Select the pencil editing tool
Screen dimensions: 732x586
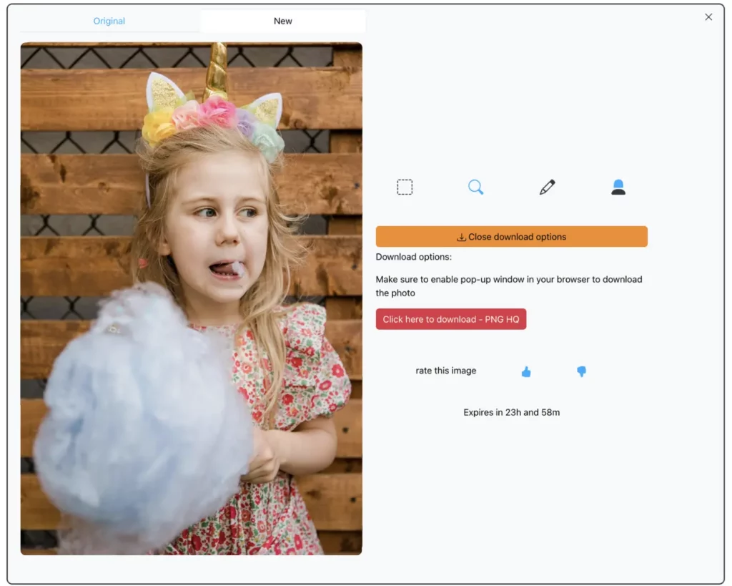click(546, 187)
